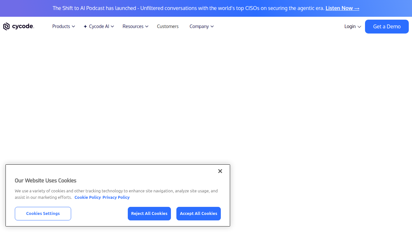Image resolution: width=412 pixels, height=232 pixels.
Task: Click the Shift to AI Podcast announcement text
Action: (188, 8)
